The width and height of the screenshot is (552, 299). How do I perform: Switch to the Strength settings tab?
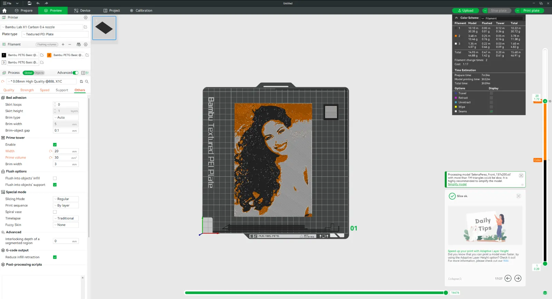coord(27,90)
